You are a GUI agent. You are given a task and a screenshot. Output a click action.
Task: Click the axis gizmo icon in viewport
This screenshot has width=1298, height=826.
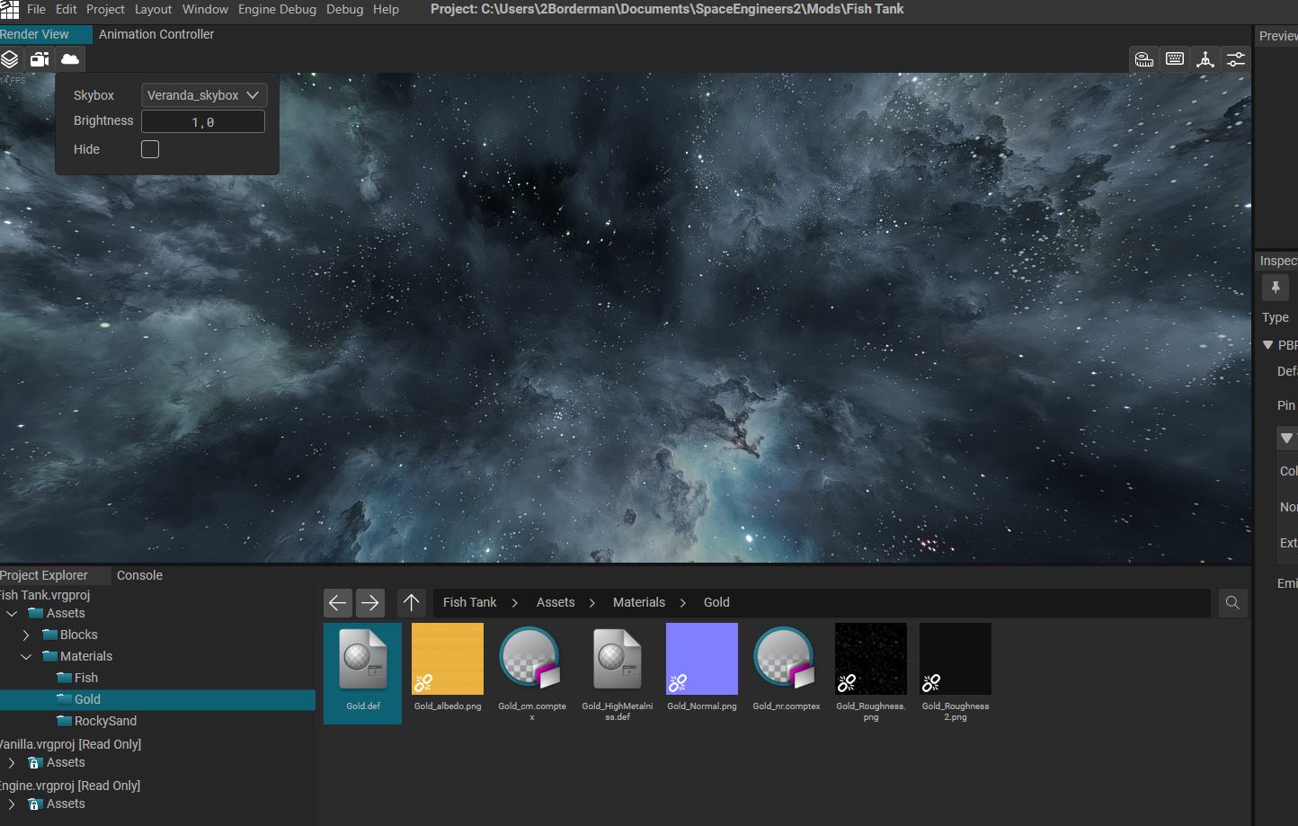coord(1205,59)
